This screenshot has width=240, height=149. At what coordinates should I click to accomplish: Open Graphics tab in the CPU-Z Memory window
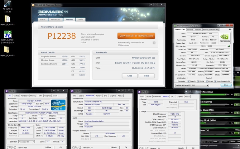click(x=180, y=97)
